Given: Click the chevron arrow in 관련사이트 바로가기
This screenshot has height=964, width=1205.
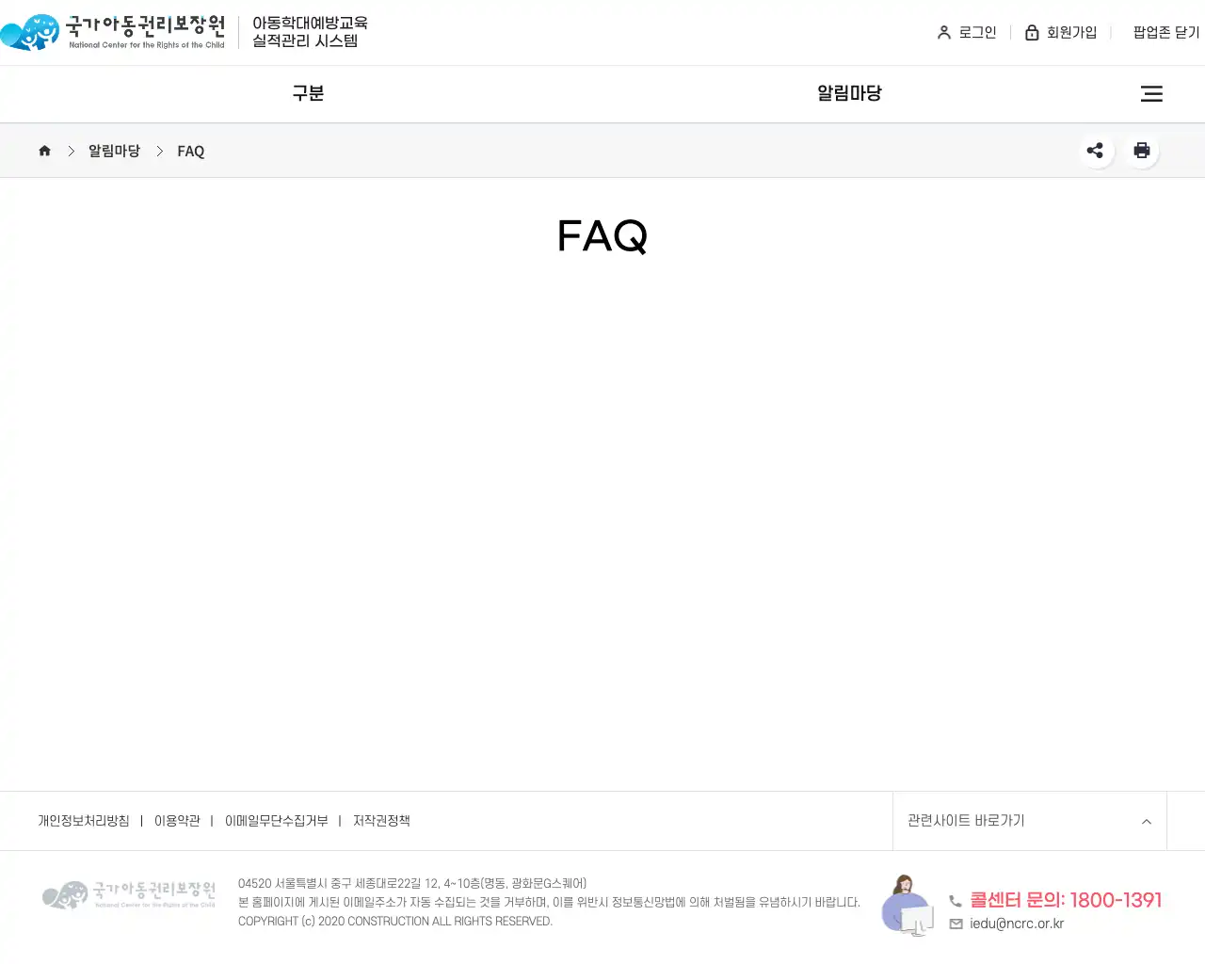Looking at the screenshot, I should (x=1147, y=822).
